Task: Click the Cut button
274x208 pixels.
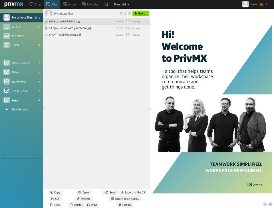Action: coord(55,199)
